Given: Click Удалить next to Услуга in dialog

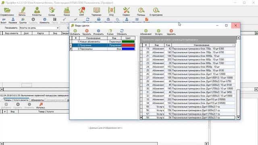Looking at the screenshot, I should 171,32.
